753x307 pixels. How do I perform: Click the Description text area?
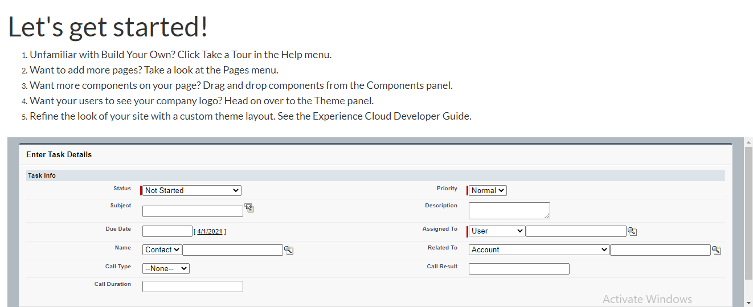[509, 210]
